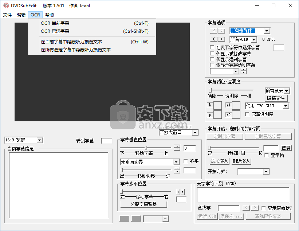
Task: Click the 透明度 slider handle
Action: [211, 90]
